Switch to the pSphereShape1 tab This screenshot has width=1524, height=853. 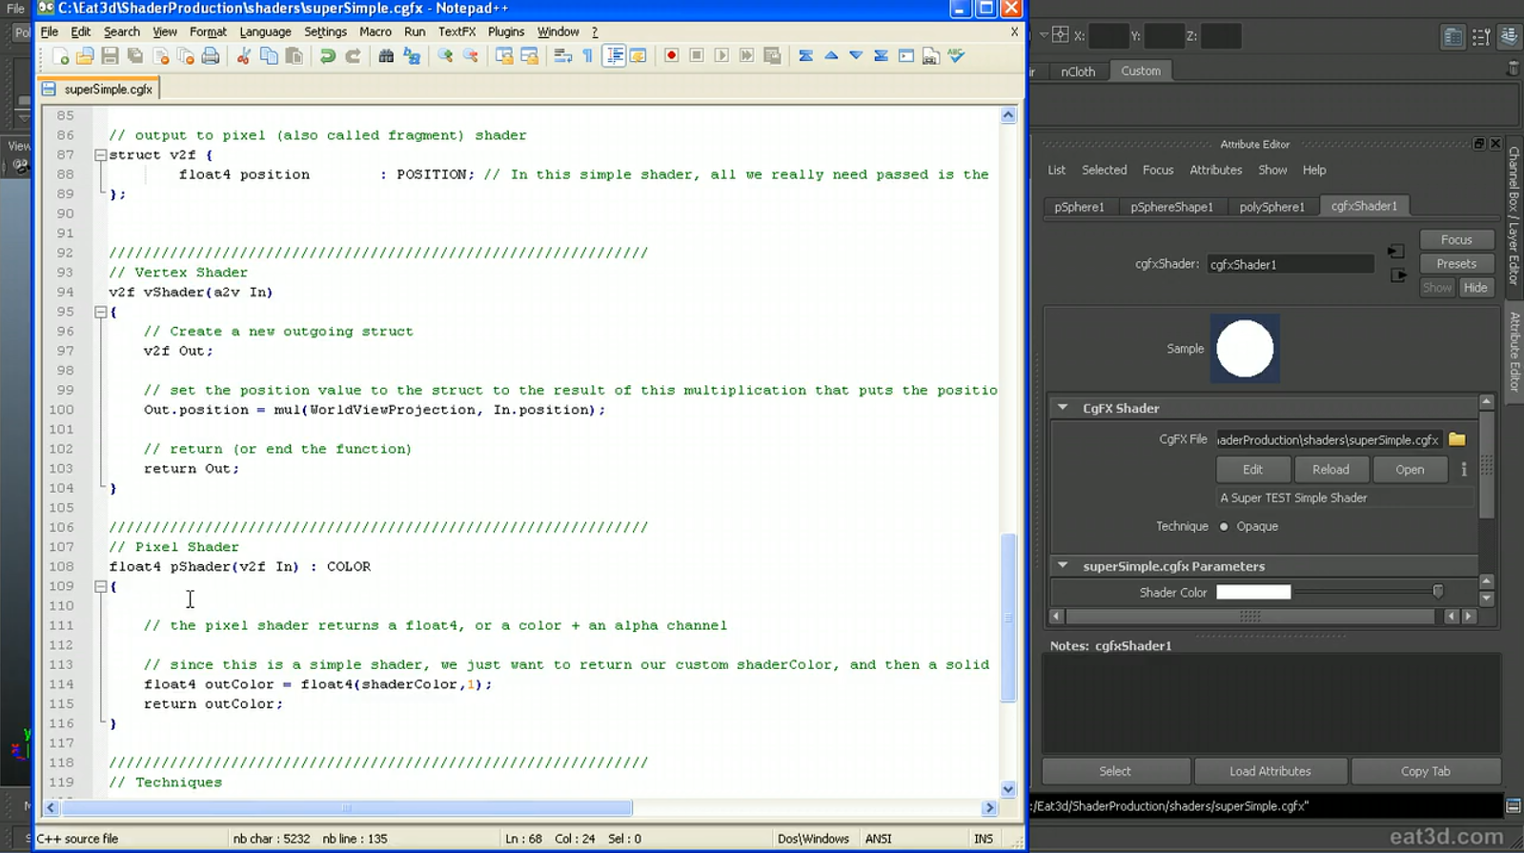pyautogui.click(x=1171, y=207)
